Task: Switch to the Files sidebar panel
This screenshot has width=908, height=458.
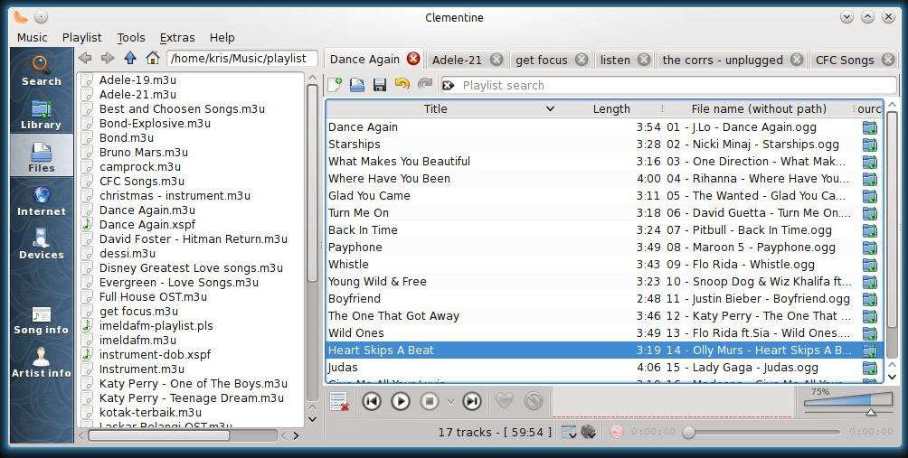Action: pos(41,156)
